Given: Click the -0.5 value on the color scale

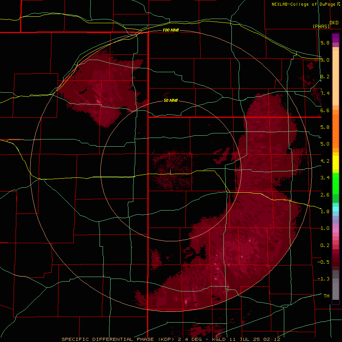Looking at the screenshot, I should click(x=323, y=262).
